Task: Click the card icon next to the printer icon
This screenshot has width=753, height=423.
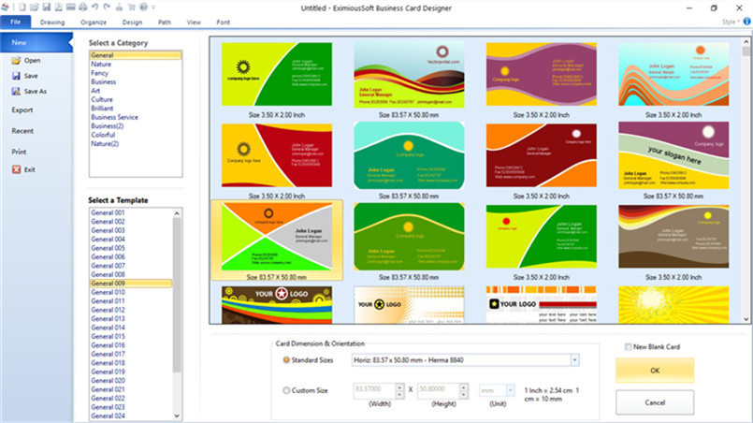Action: (70, 7)
